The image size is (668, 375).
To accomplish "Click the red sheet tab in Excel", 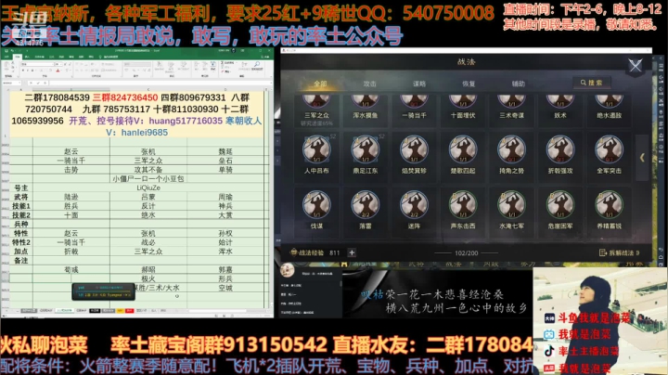I will 130,311.
